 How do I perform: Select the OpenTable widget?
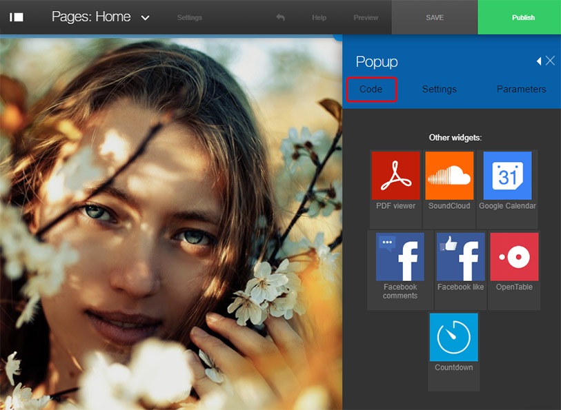(x=514, y=270)
